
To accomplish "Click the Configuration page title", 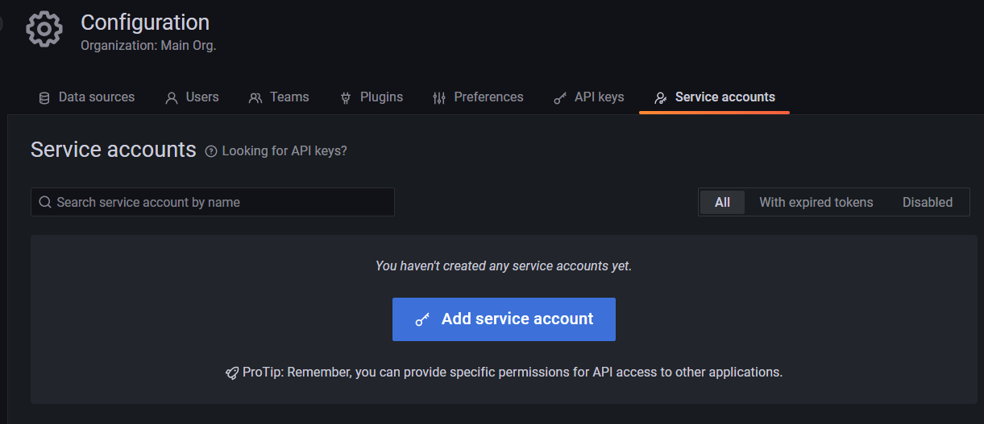I will click(x=145, y=22).
